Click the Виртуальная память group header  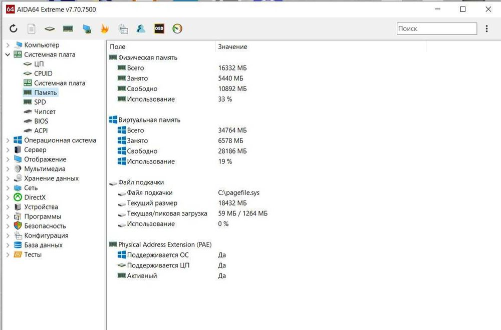[149, 120]
